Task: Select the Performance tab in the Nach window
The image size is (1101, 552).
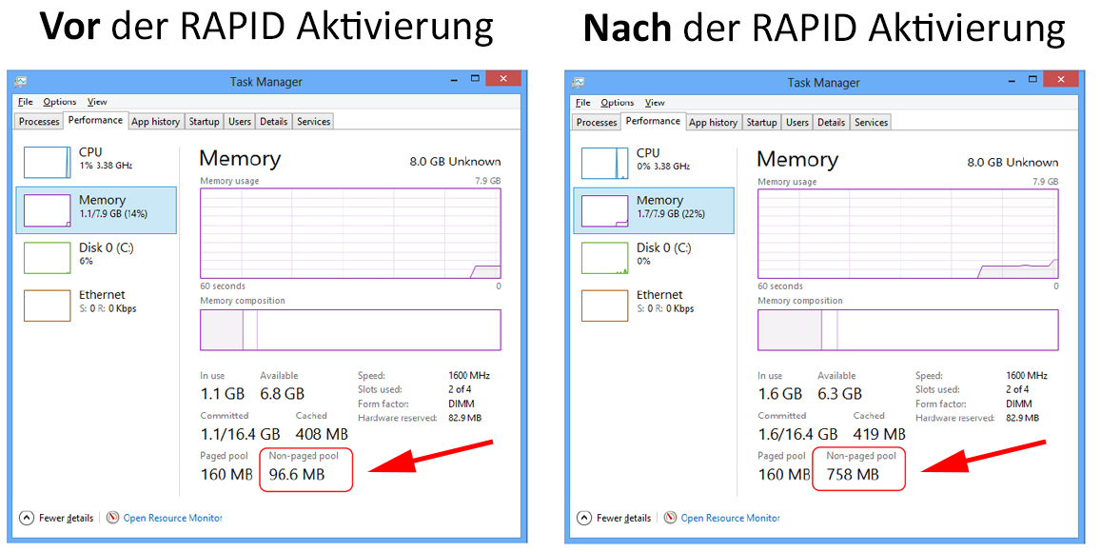Action: tap(653, 121)
